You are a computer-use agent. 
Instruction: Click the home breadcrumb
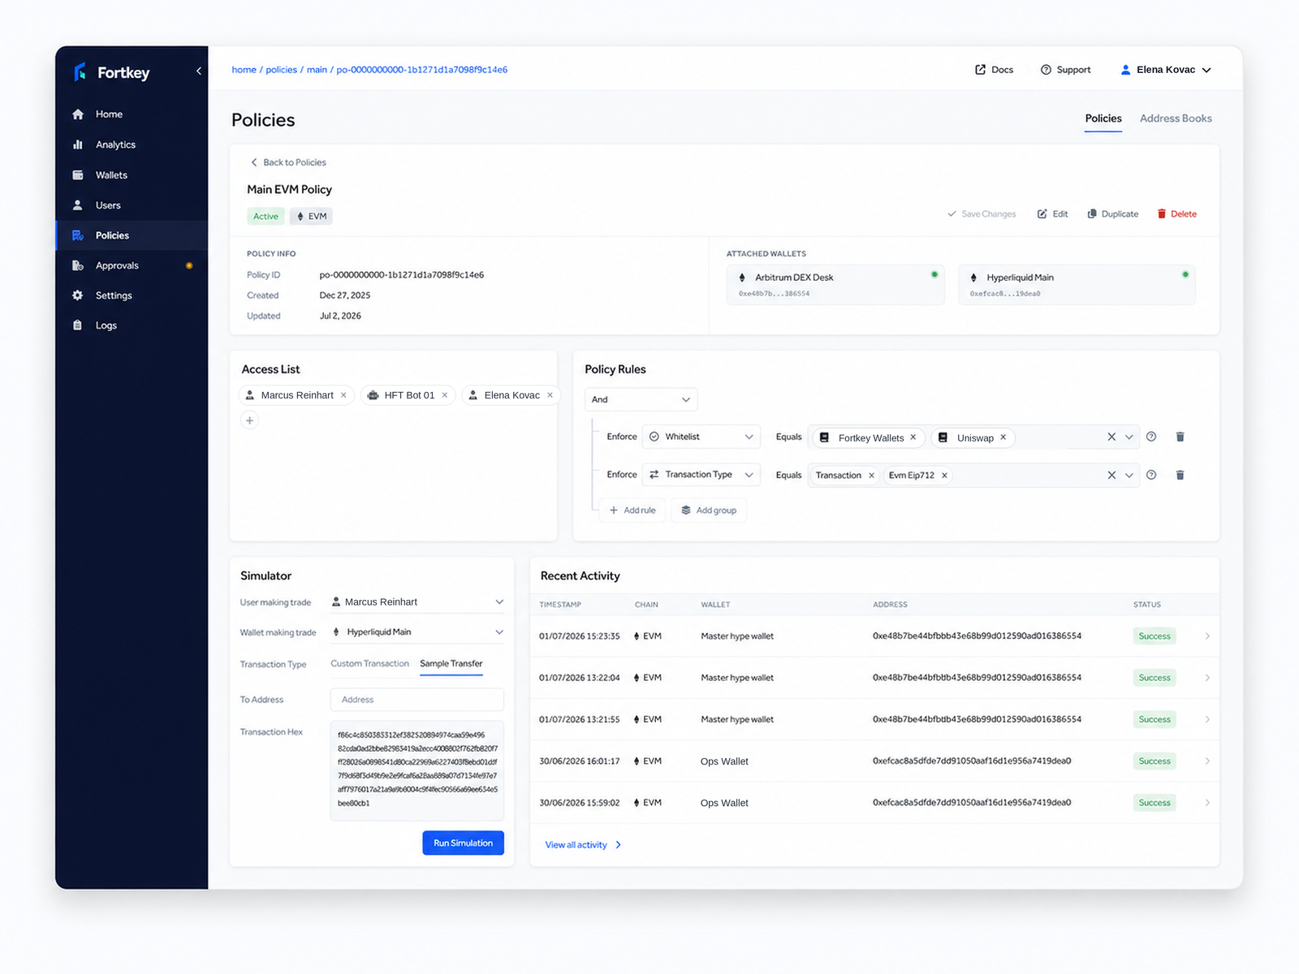tap(244, 70)
